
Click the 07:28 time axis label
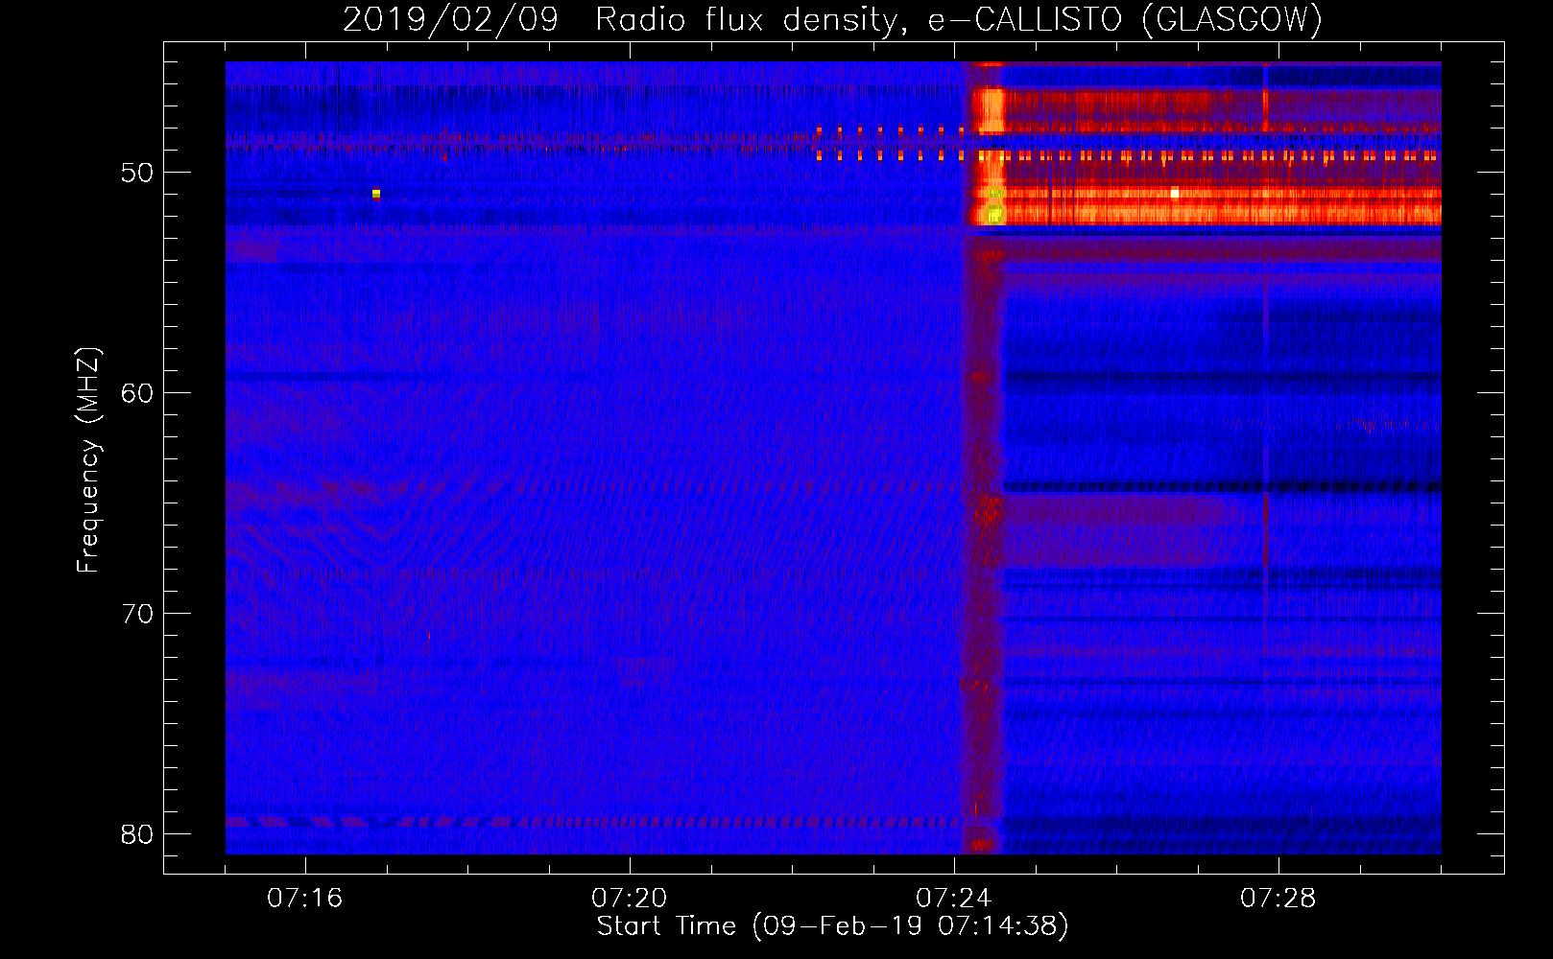point(1278,898)
